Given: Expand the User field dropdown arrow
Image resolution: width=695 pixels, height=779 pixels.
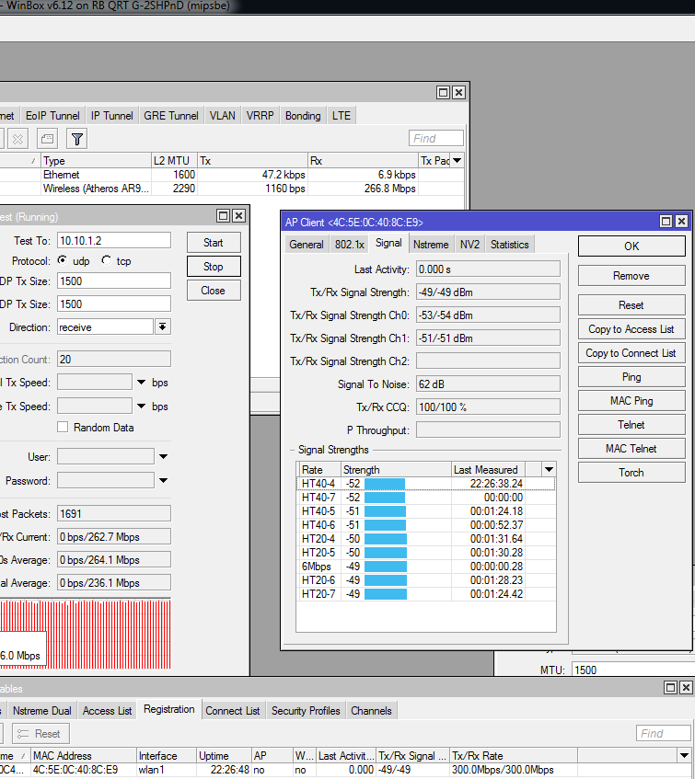Looking at the screenshot, I should (x=163, y=456).
